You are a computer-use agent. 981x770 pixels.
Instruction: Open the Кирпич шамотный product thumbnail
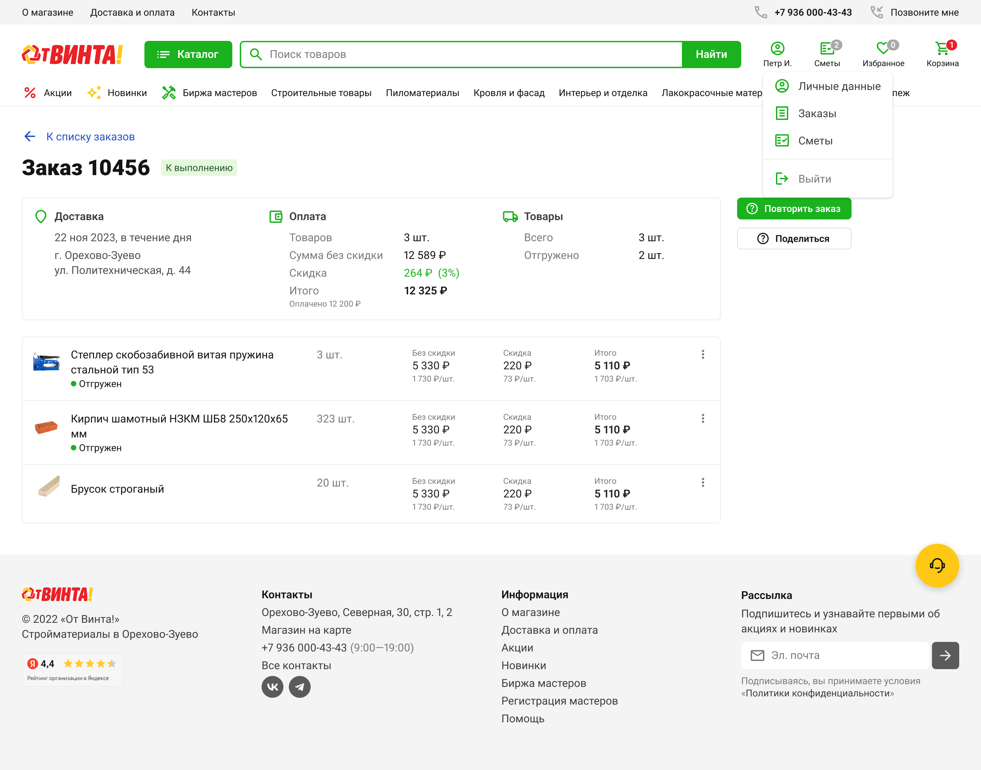46,427
